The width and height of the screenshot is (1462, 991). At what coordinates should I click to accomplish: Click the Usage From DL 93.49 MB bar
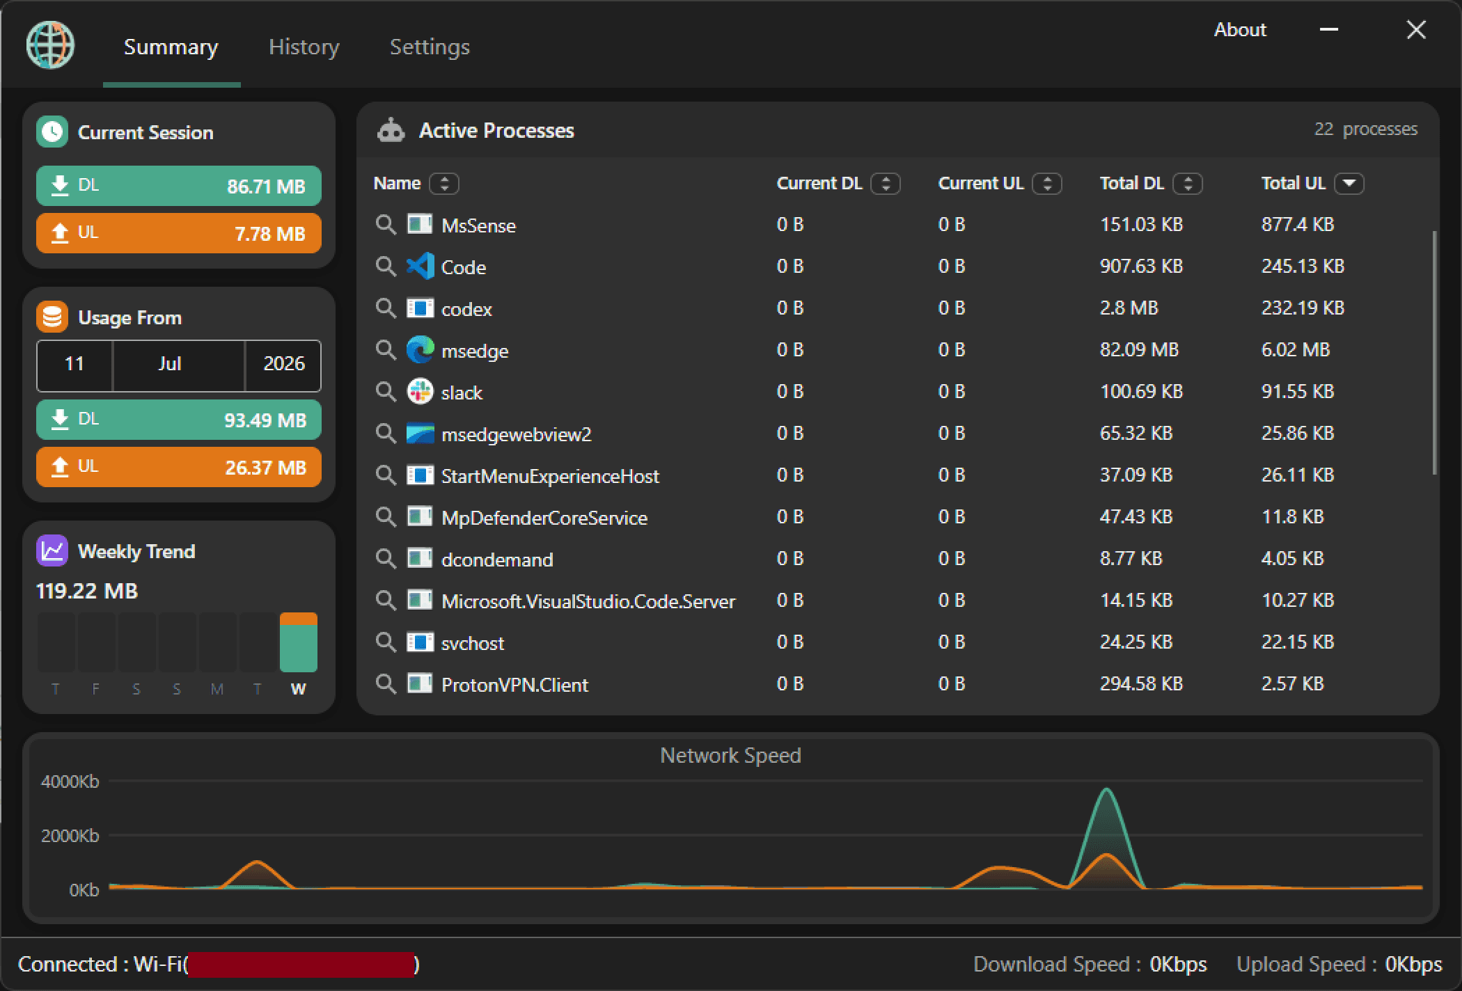click(x=179, y=420)
